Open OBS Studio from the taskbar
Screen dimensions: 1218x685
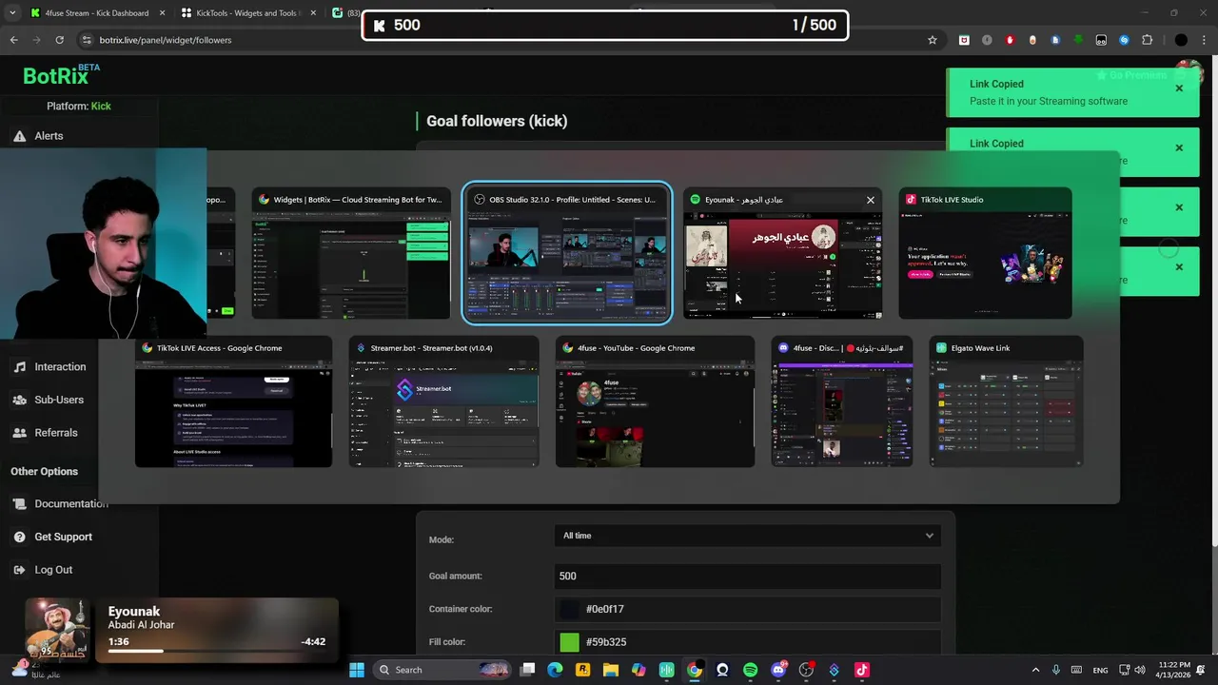(x=806, y=670)
